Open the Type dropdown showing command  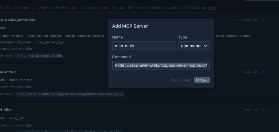tap(194, 46)
